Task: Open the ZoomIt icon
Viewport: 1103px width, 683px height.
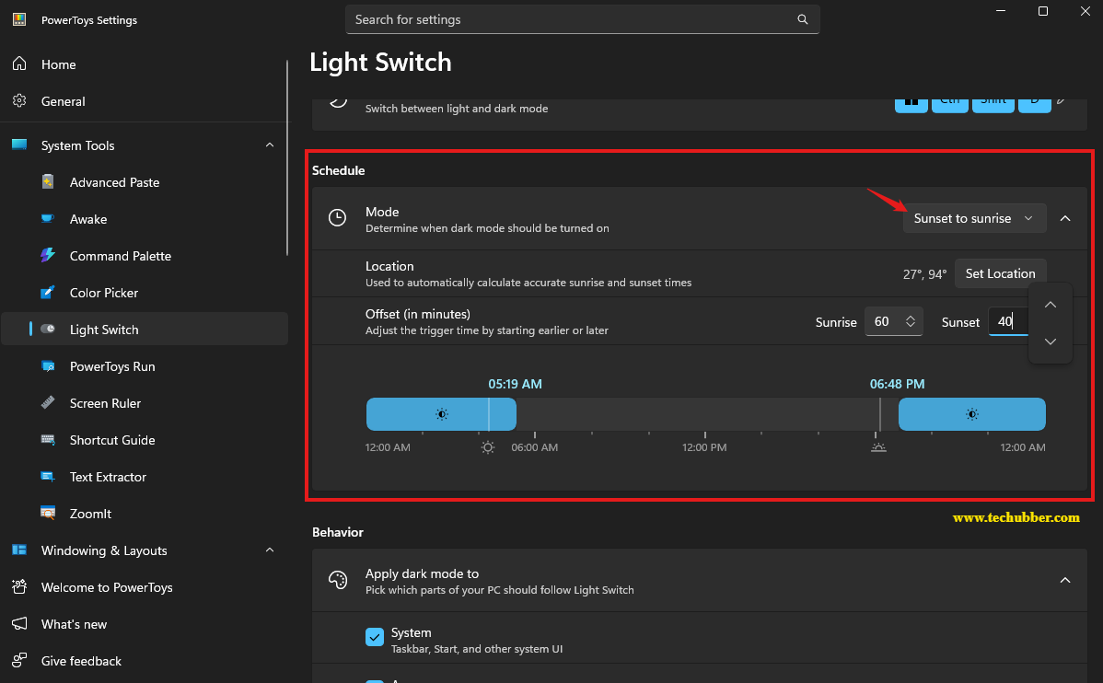Action: pyautogui.click(x=48, y=513)
